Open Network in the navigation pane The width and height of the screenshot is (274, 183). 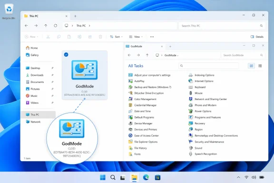pyautogui.click(x=33, y=122)
